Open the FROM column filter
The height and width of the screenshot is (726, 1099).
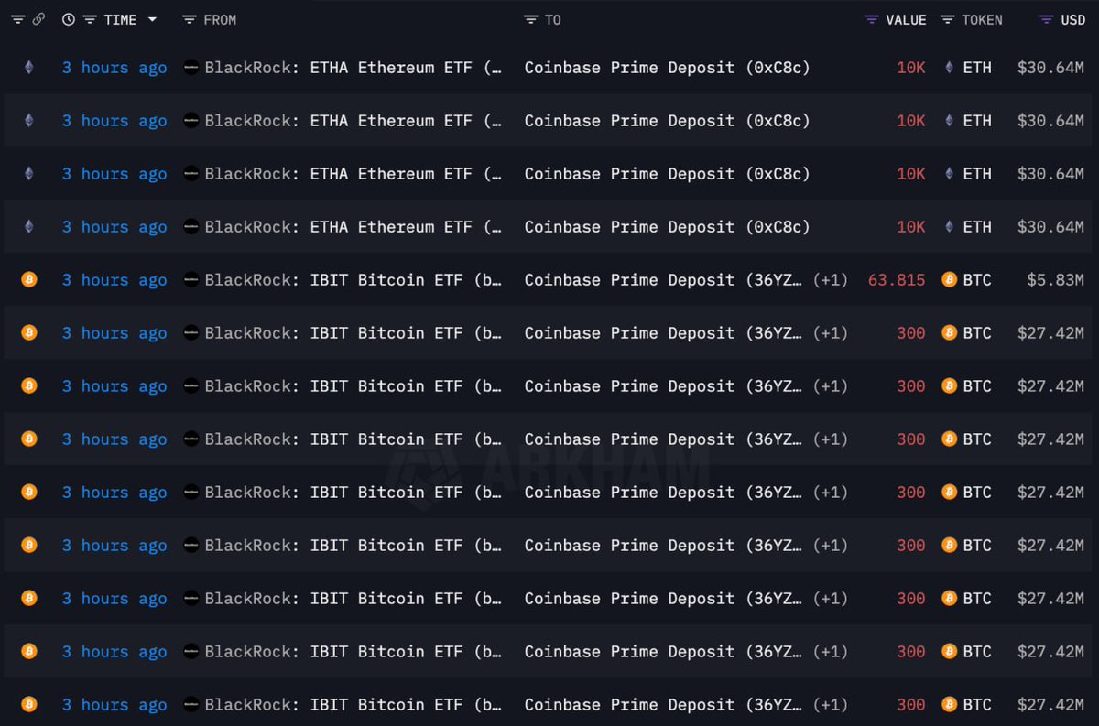(190, 19)
